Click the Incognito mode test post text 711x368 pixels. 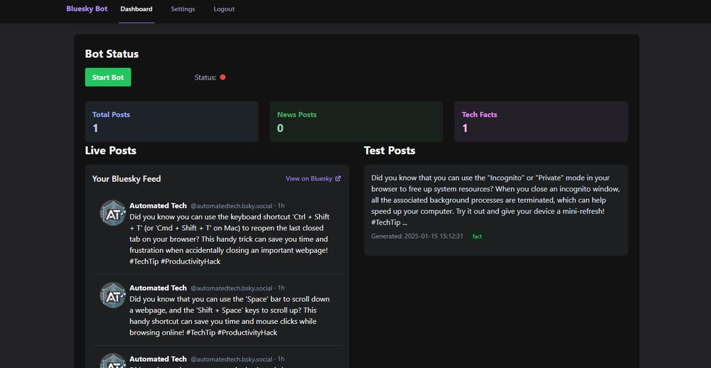coord(496,200)
